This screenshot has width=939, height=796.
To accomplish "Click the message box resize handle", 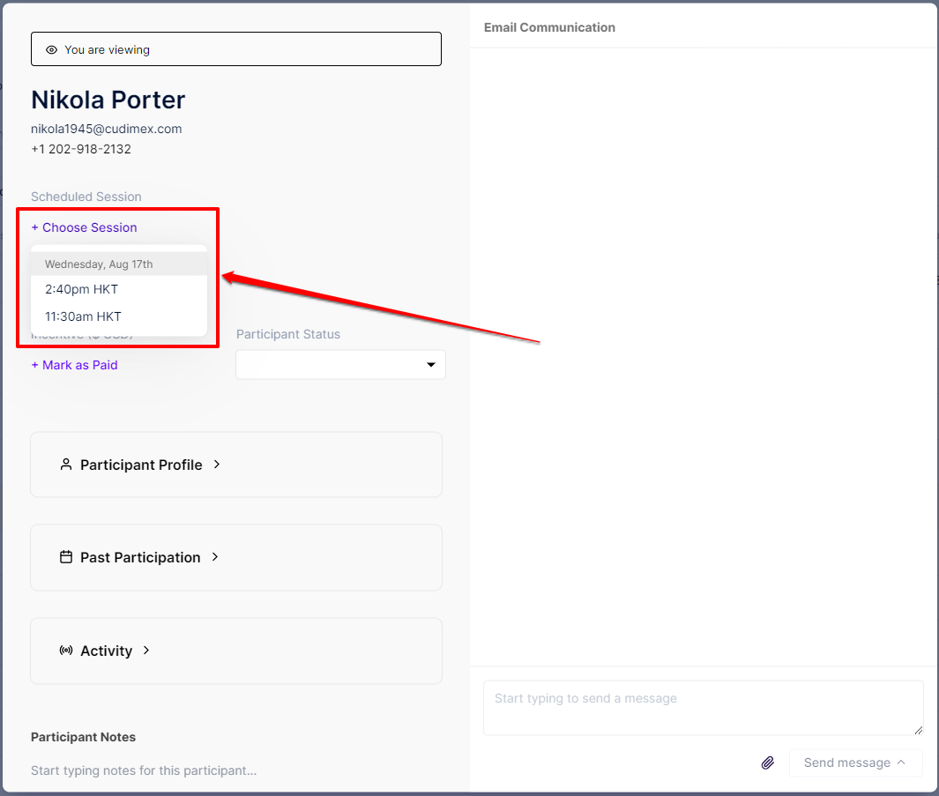I will 919,730.
